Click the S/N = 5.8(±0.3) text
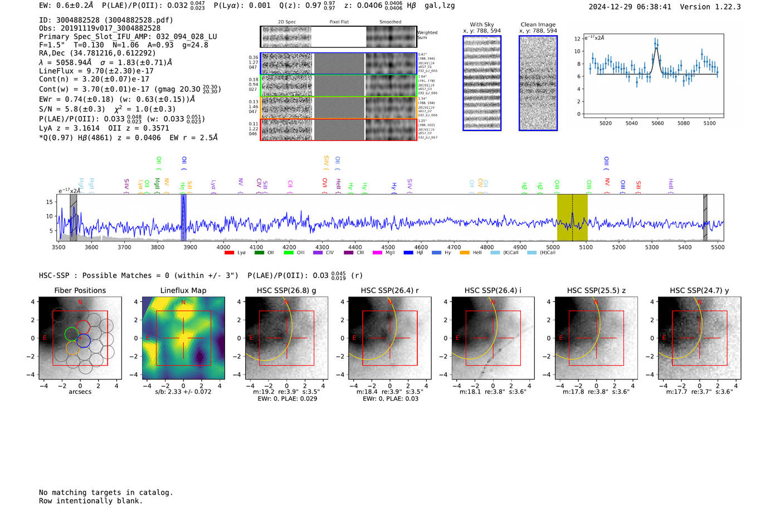 72,109
